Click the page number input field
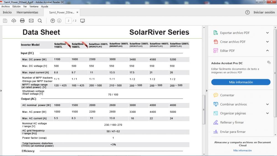 [x=68, y=21]
